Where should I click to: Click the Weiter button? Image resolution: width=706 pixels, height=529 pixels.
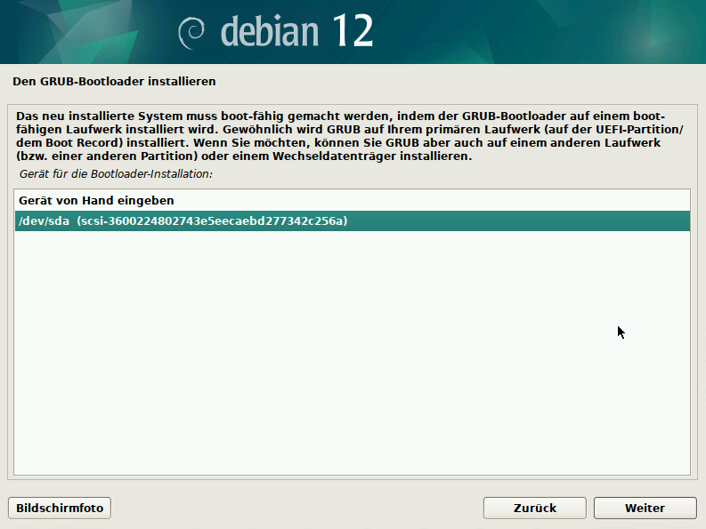click(645, 508)
